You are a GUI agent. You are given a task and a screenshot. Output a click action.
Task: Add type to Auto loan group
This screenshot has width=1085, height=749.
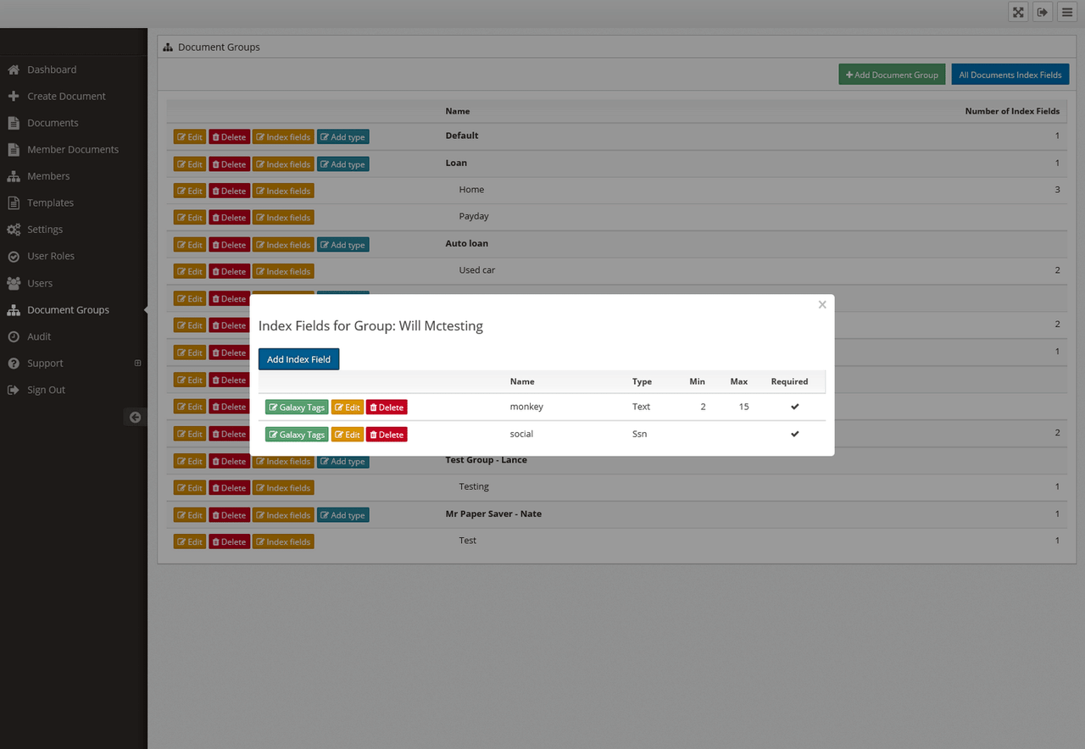coord(343,245)
